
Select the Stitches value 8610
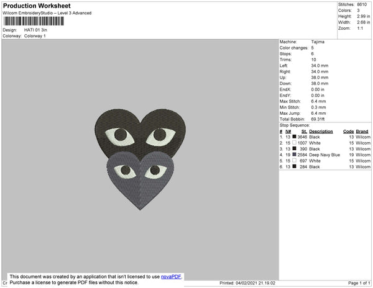[362, 4]
